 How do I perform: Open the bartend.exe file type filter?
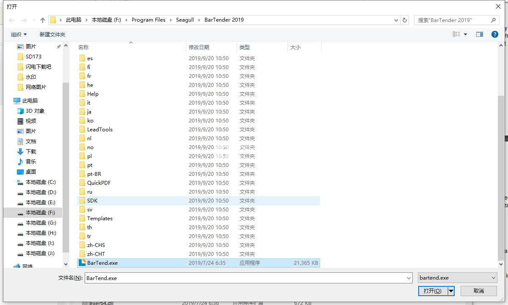(457, 278)
